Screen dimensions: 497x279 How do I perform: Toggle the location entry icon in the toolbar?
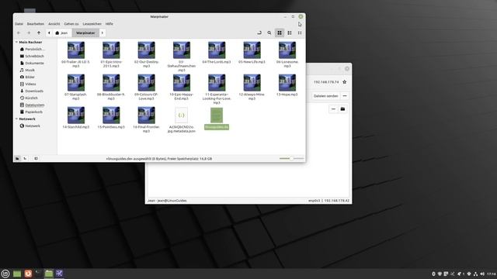tap(259, 33)
